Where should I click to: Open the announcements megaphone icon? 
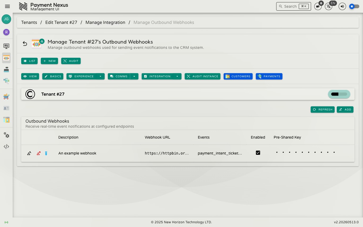click(318, 6)
